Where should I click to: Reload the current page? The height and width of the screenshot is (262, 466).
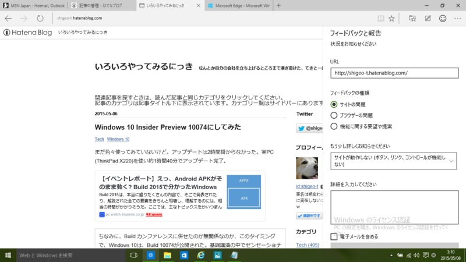pyautogui.click(x=40, y=19)
